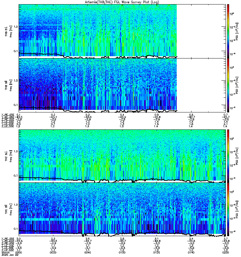Click the THB B-parallel colorbar
Viewport: 241px width, 257px height.
pyautogui.click(x=228, y=85)
